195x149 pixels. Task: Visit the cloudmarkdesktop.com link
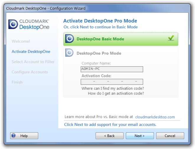(x=155, y=117)
